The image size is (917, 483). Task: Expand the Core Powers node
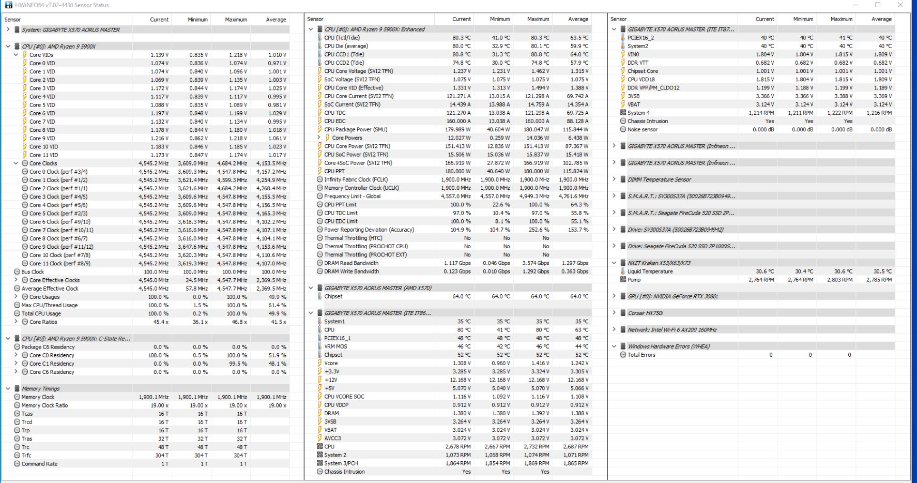coord(319,138)
